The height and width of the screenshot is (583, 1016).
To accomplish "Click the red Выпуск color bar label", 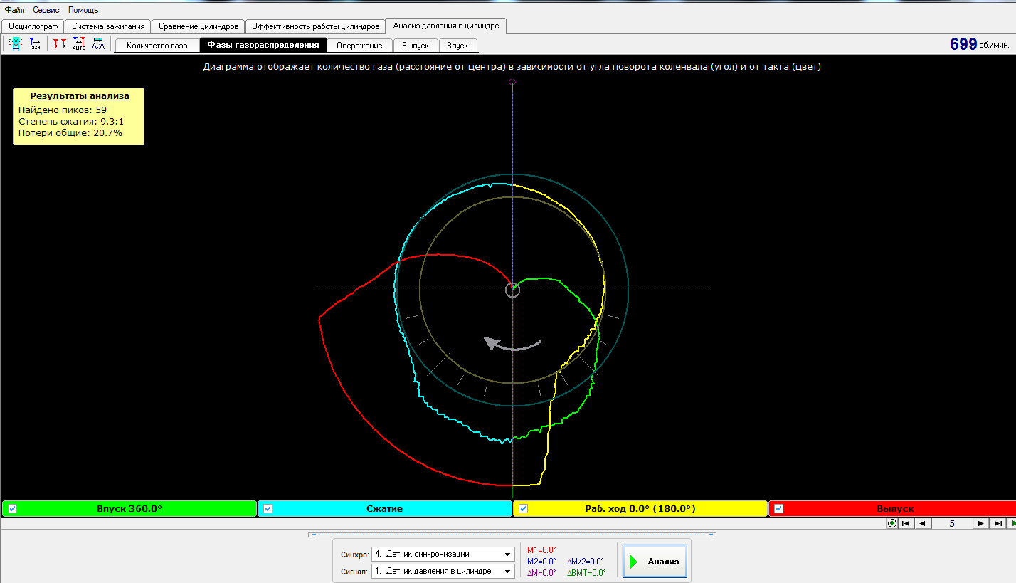I will click(895, 508).
